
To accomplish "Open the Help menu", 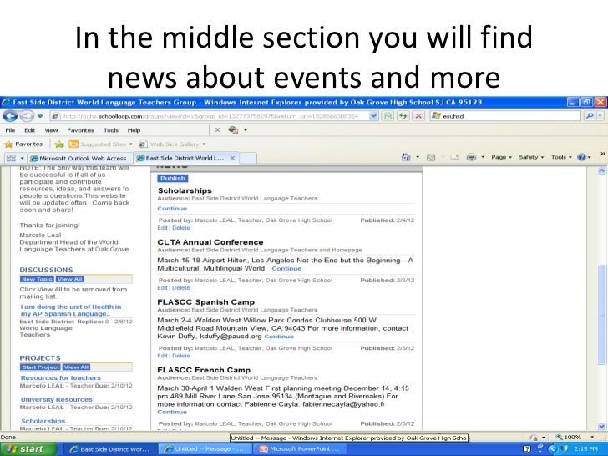I will [x=134, y=130].
